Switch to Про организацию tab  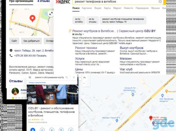click(x=21, y=1)
